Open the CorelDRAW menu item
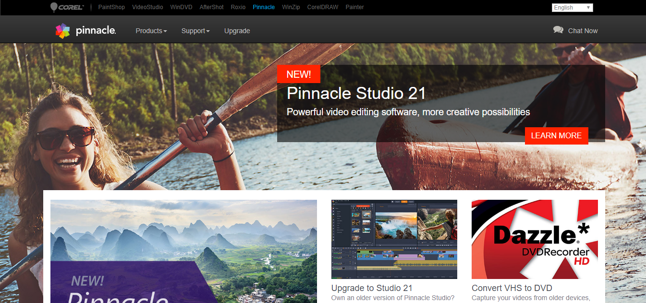This screenshot has height=303, width=646. (322, 7)
